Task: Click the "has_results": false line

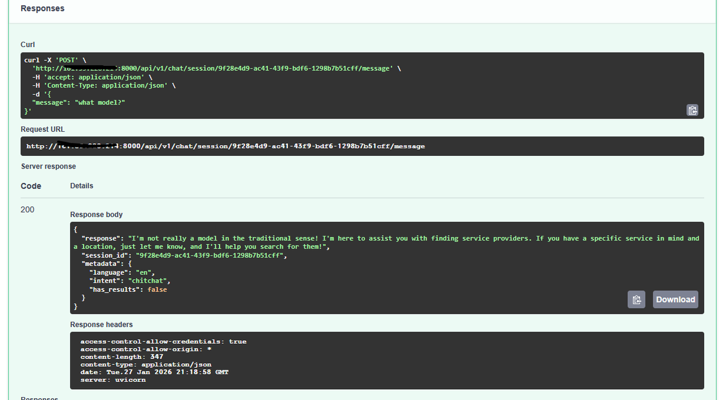Action: (128, 289)
